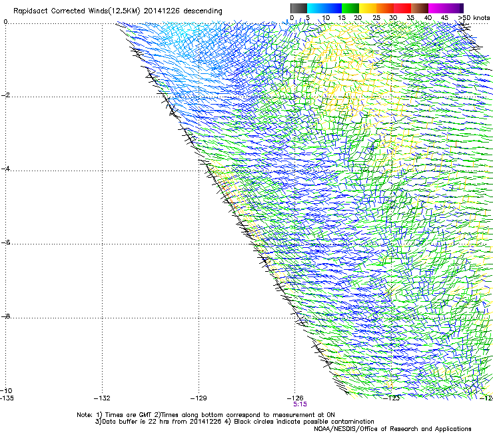Select the brown 35–40 knots legend segment

coord(420,8)
